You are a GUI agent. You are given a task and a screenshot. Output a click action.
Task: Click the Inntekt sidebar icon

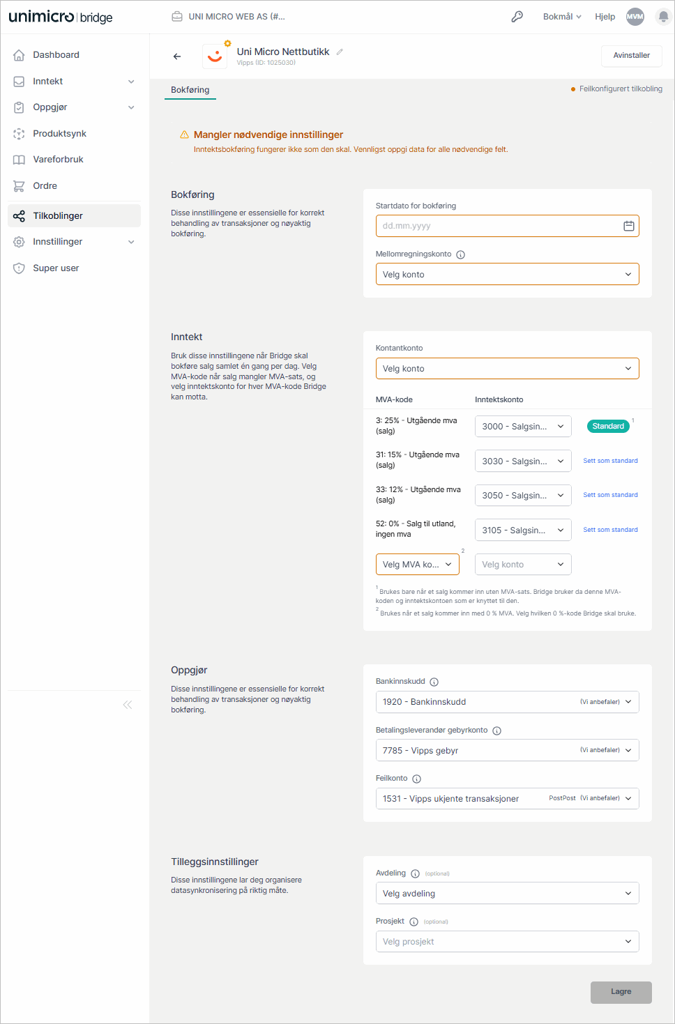[19, 82]
